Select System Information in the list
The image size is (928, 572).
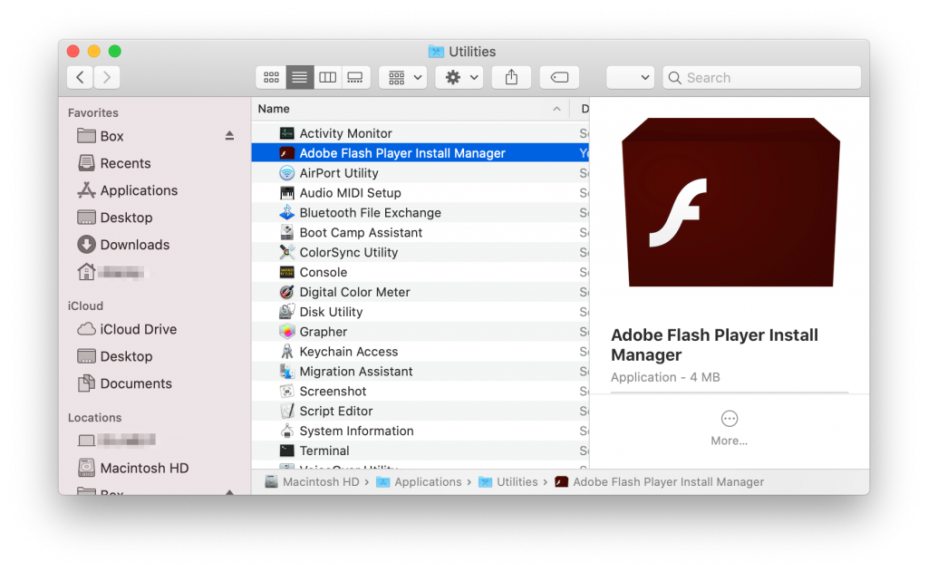click(420, 431)
